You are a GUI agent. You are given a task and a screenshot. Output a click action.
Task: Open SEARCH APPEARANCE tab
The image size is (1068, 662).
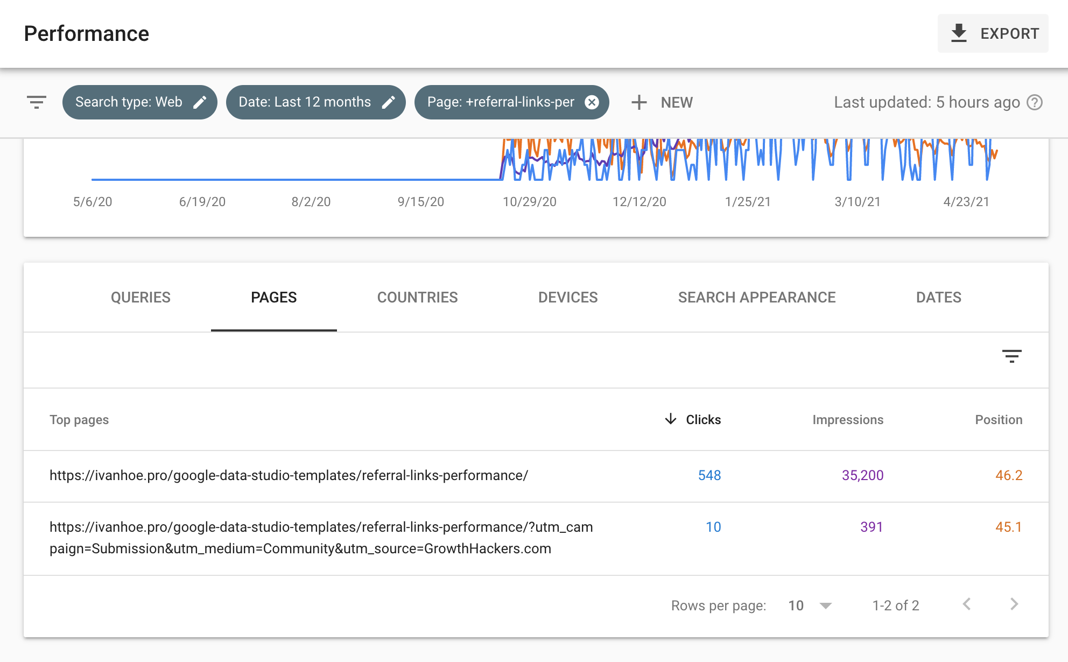point(756,297)
